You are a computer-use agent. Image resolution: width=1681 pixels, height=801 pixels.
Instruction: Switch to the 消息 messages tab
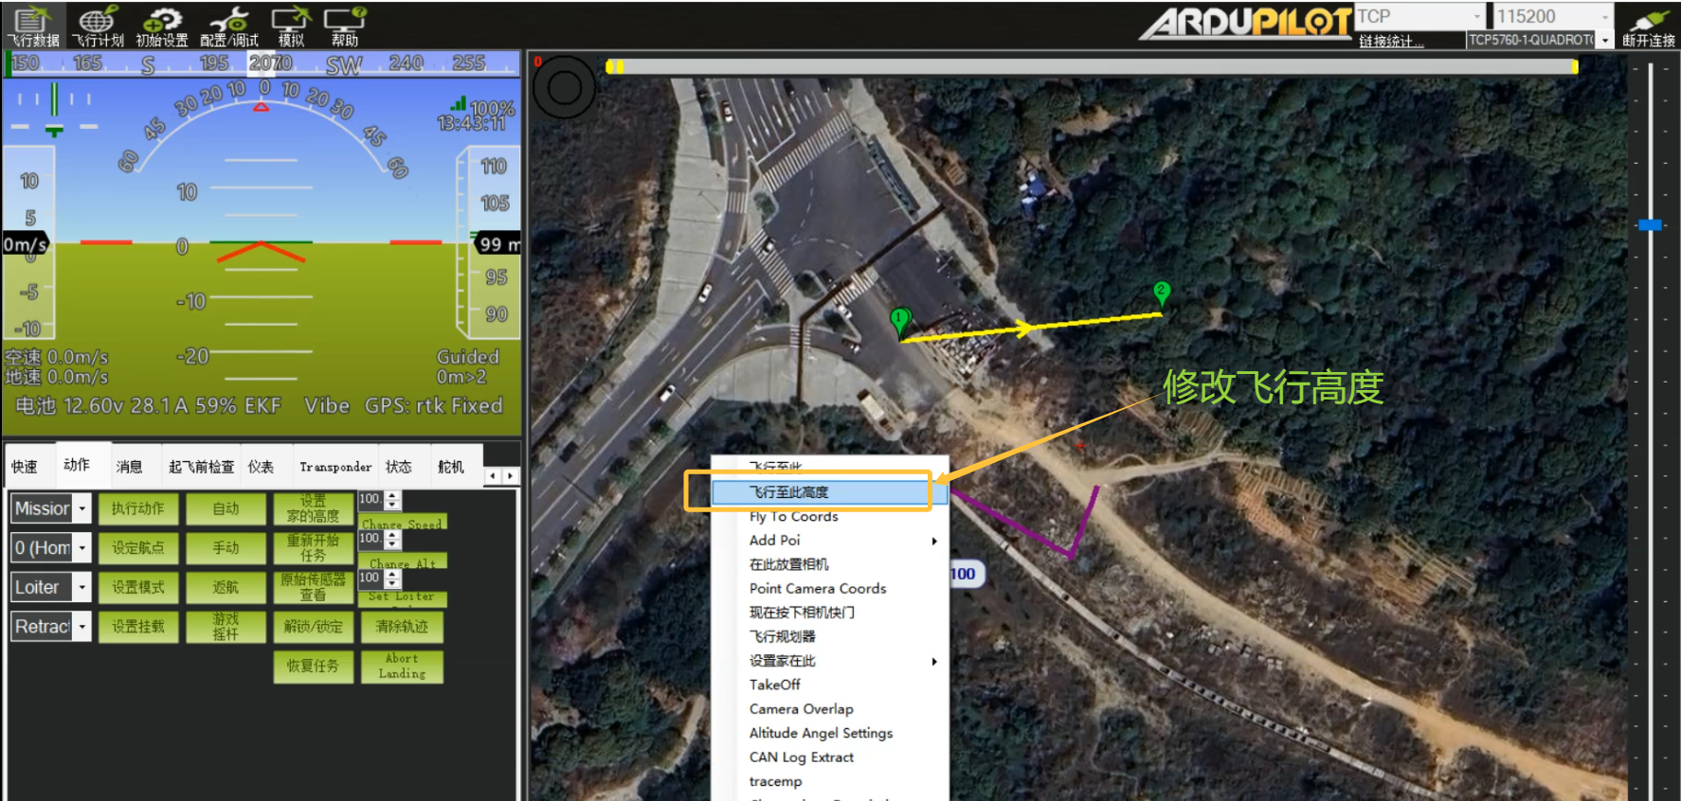pyautogui.click(x=130, y=467)
